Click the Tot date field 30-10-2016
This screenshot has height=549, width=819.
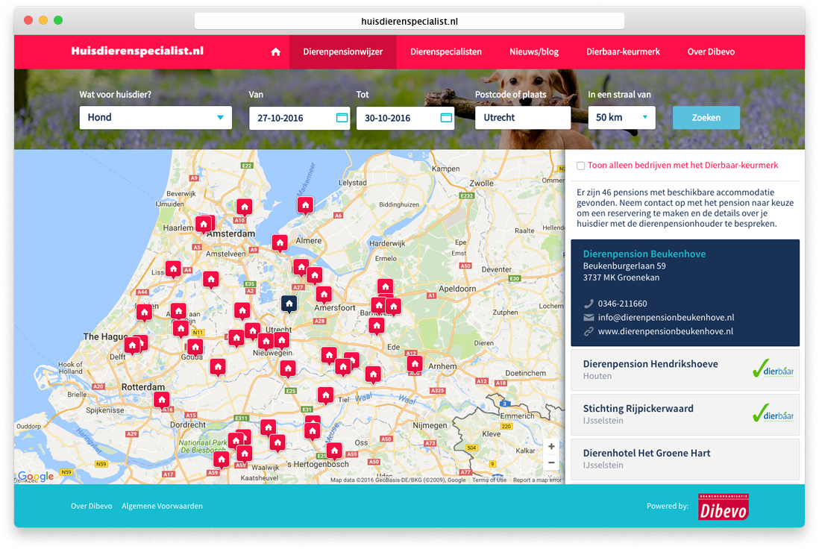(x=405, y=118)
